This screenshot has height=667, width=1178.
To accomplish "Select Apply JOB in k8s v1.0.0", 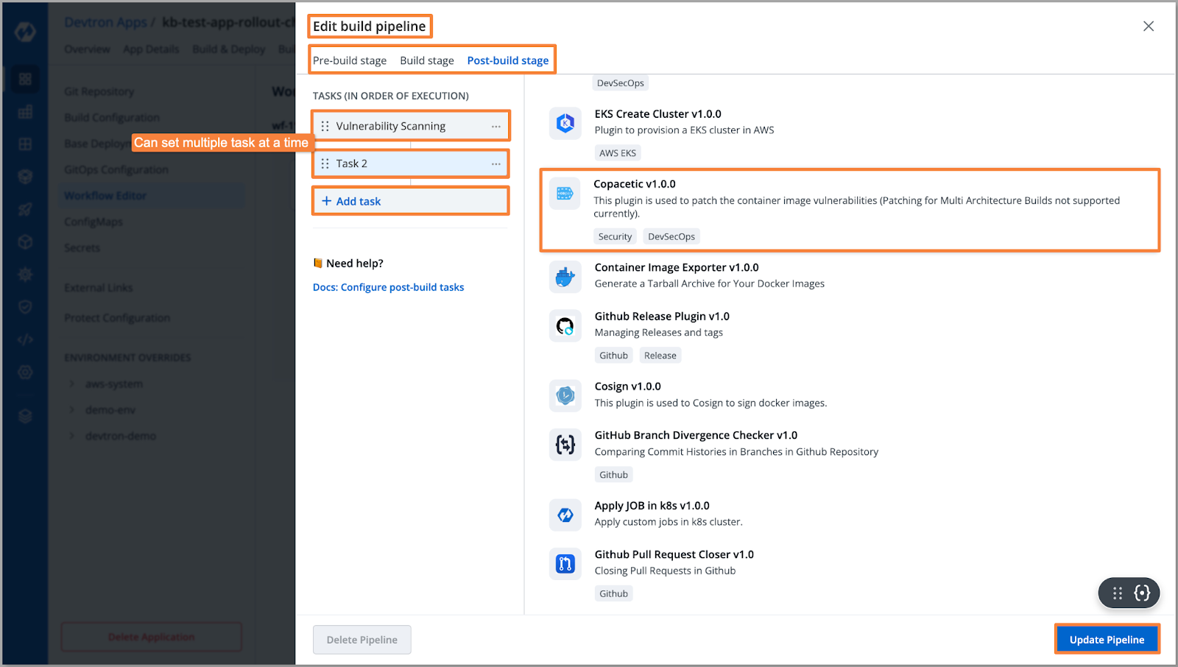I will pos(652,506).
